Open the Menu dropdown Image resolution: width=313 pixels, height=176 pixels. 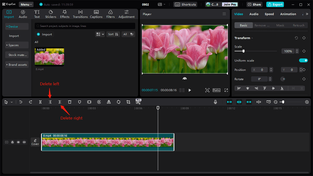[x=26, y=4]
